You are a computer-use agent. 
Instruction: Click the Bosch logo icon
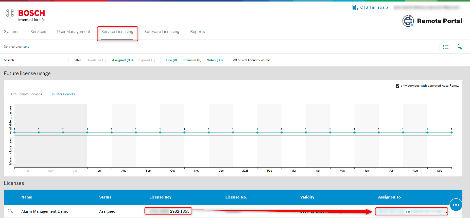point(10,13)
